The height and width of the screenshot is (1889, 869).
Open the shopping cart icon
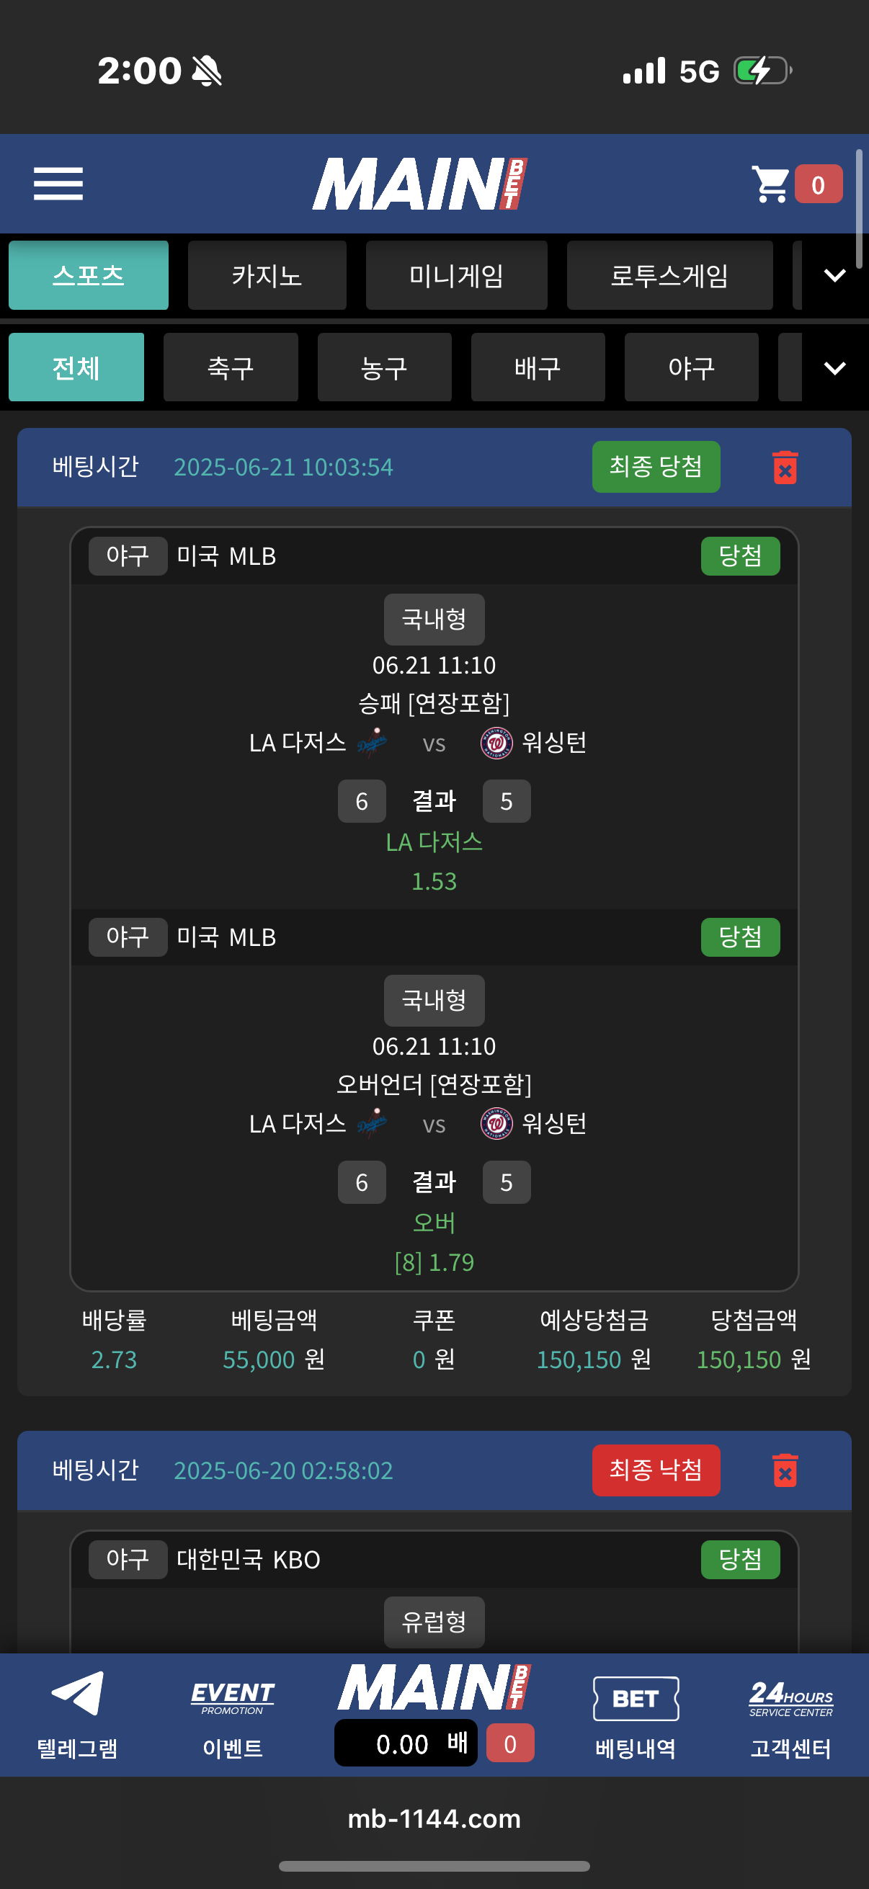pyautogui.click(x=772, y=184)
